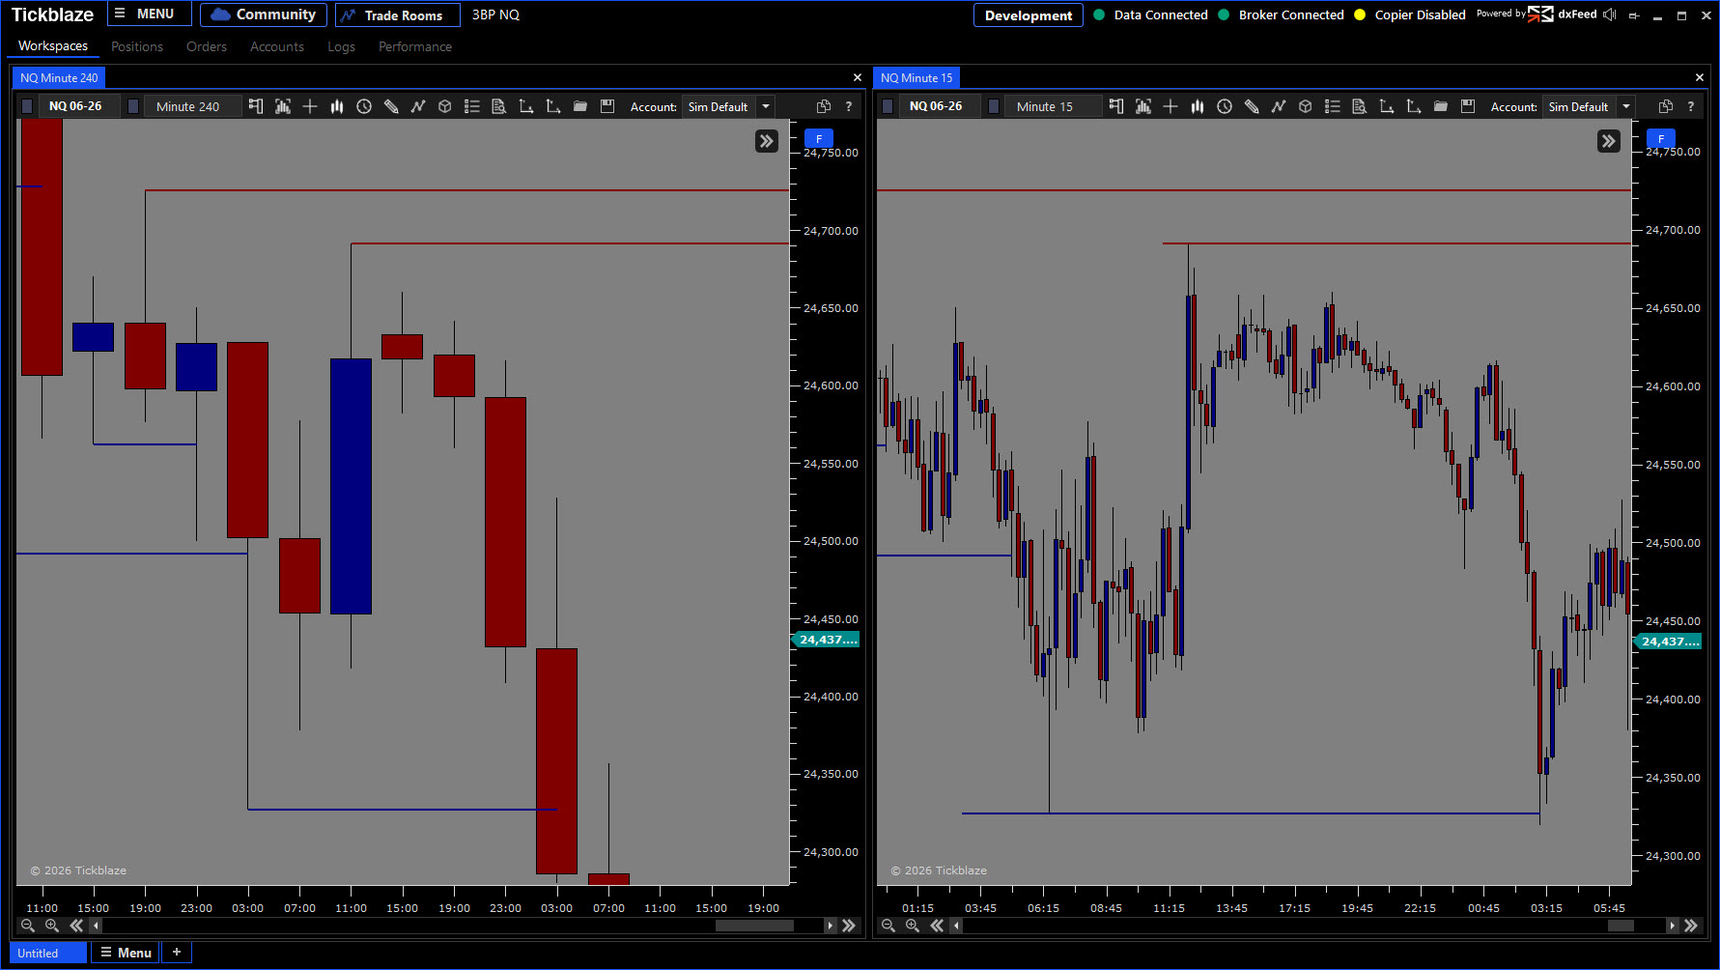Expand the side panel arrow on right chart
Viewport: 1720px width, 970px height.
(1609, 141)
